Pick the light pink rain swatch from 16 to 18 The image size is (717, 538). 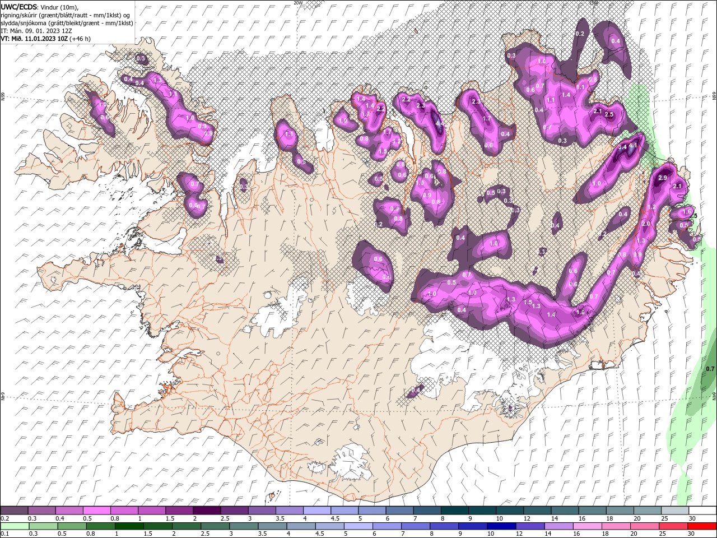pyautogui.click(x=587, y=526)
